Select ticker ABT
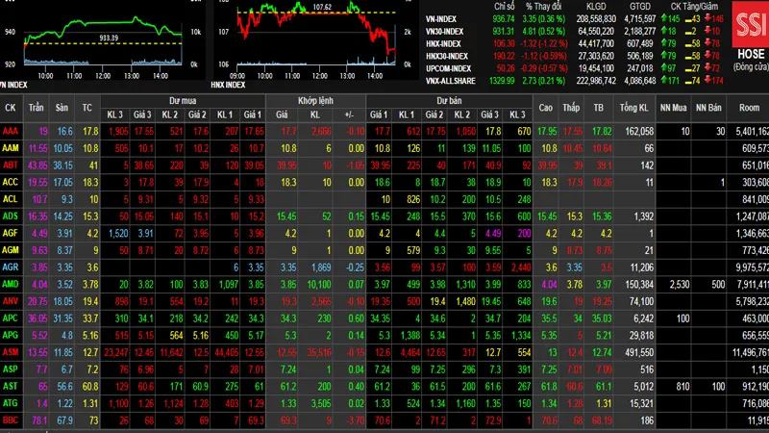Viewport: 769px width, 433px height. (x=11, y=165)
